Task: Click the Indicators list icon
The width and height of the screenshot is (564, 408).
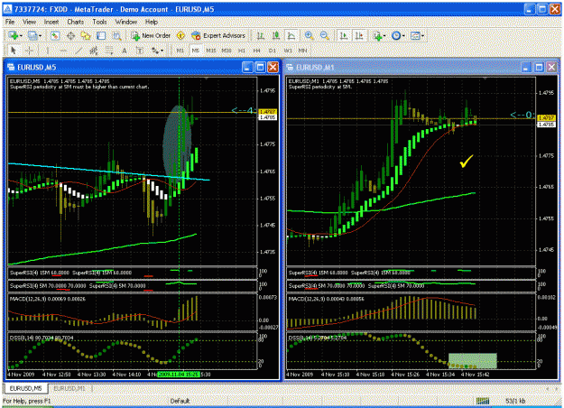Action: tap(377, 35)
